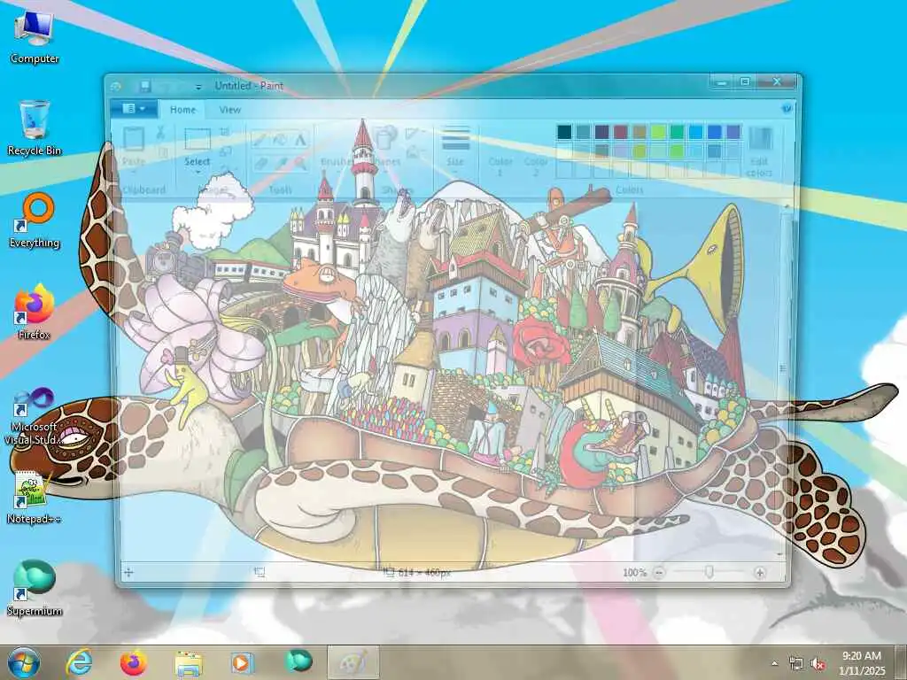Select the Eraser tool
Screen dimensions: 907x680
click(260, 164)
